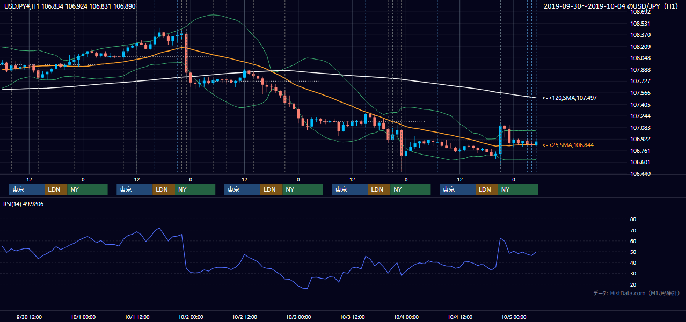
Task: Select RSI scale value 30
Action: pyautogui.click(x=633, y=273)
